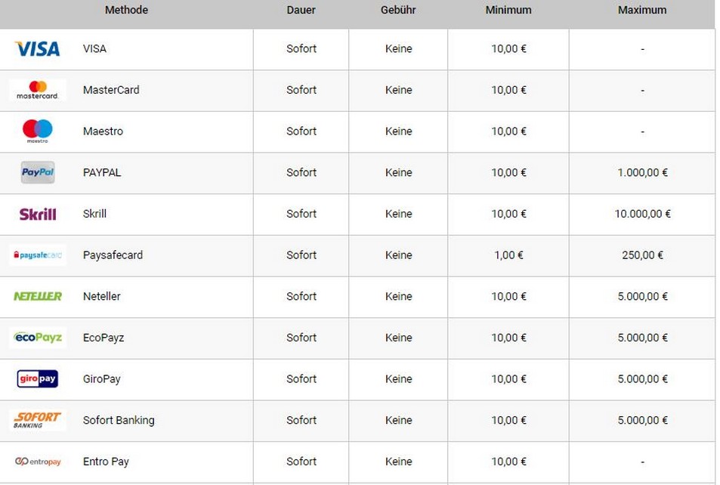Select the Paysafecard method name

coord(113,255)
